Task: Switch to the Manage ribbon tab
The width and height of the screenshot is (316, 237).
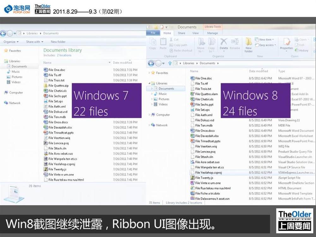Action: click(213, 33)
